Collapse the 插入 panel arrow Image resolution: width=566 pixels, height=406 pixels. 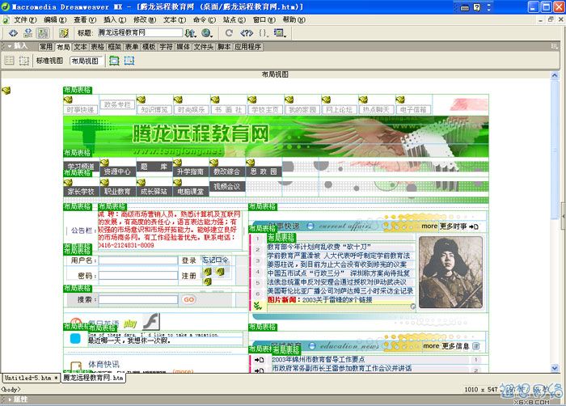[x=10, y=46]
